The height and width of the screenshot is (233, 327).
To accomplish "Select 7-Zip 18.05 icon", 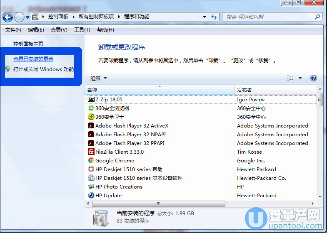I will click(x=91, y=99).
